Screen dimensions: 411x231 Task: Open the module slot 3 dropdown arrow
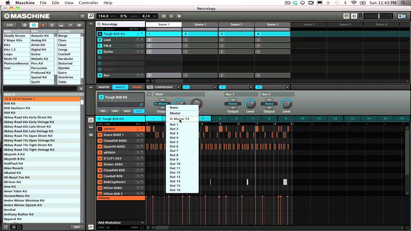(x=251, y=87)
